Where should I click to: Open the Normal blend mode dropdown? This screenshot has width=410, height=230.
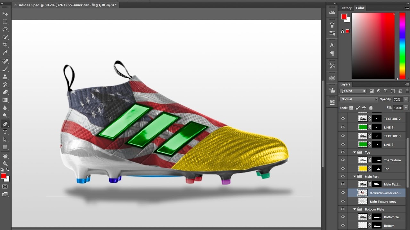[x=359, y=99]
